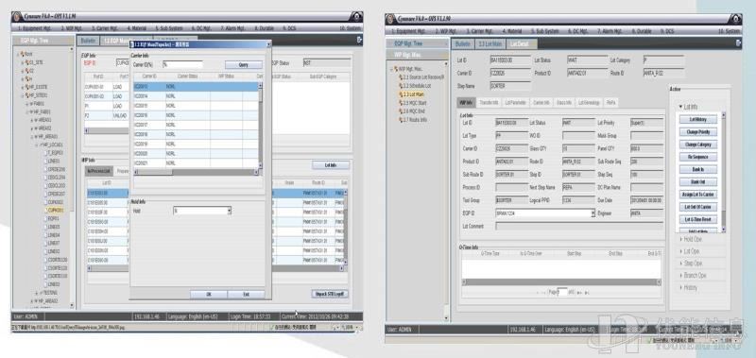Click the Carrier ID(%) input field

pyautogui.click(x=182, y=64)
